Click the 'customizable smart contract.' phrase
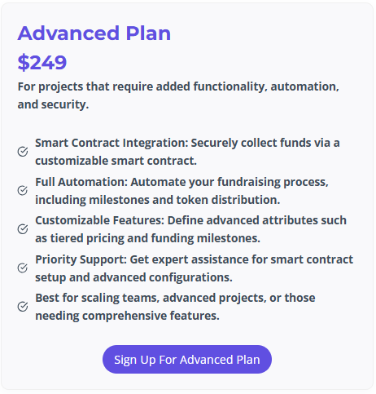Image resolution: width=376 pixels, height=394 pixels. tap(116, 161)
